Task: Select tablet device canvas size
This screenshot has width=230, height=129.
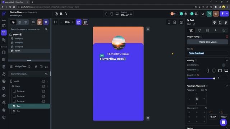Action: [x=112, y=14]
